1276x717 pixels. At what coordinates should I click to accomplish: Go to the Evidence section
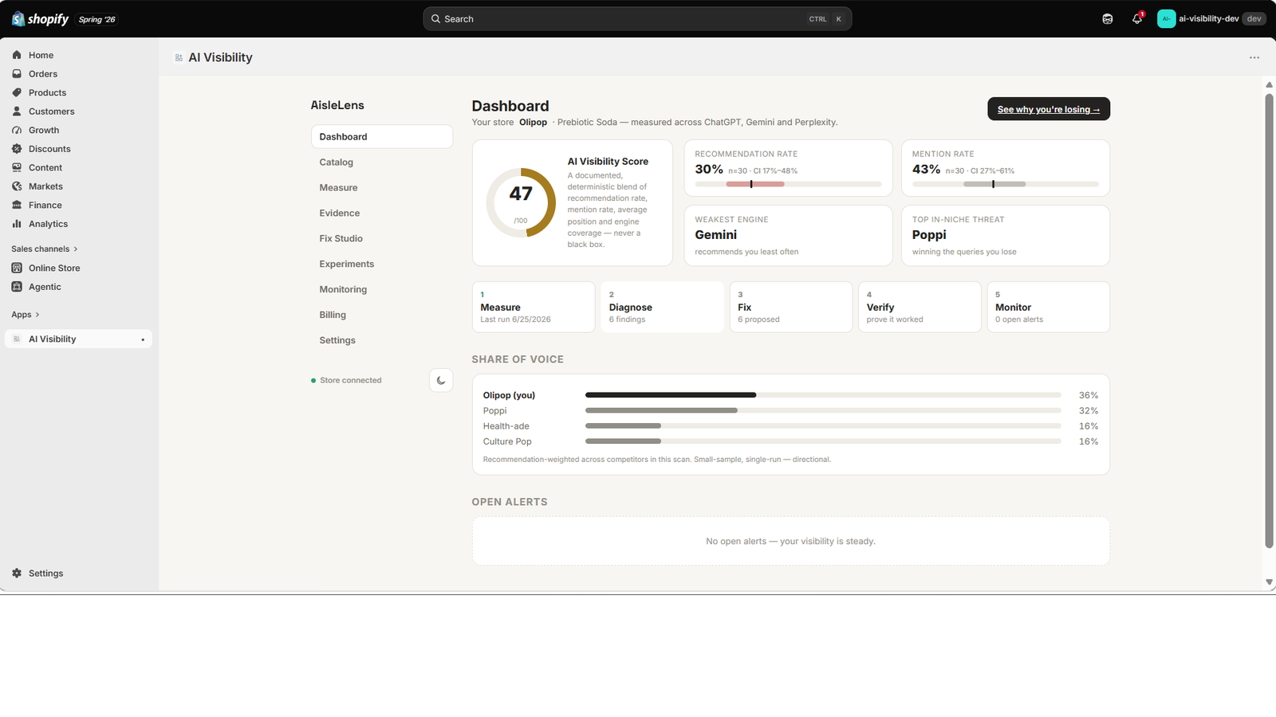pyautogui.click(x=382, y=214)
